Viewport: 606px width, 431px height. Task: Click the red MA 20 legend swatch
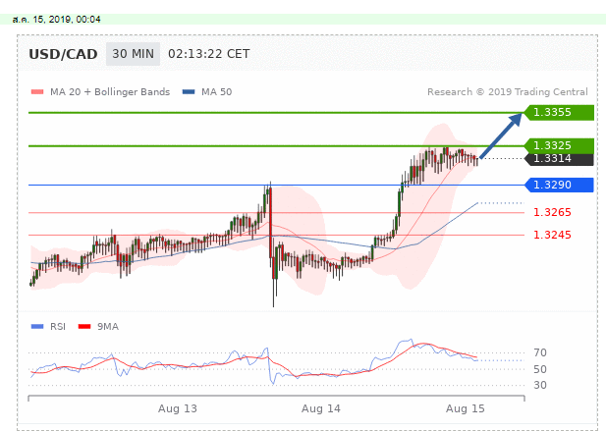(37, 92)
